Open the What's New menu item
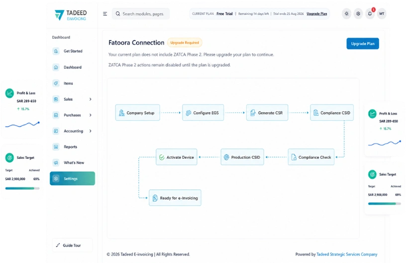The image size is (416, 263). pos(72,163)
